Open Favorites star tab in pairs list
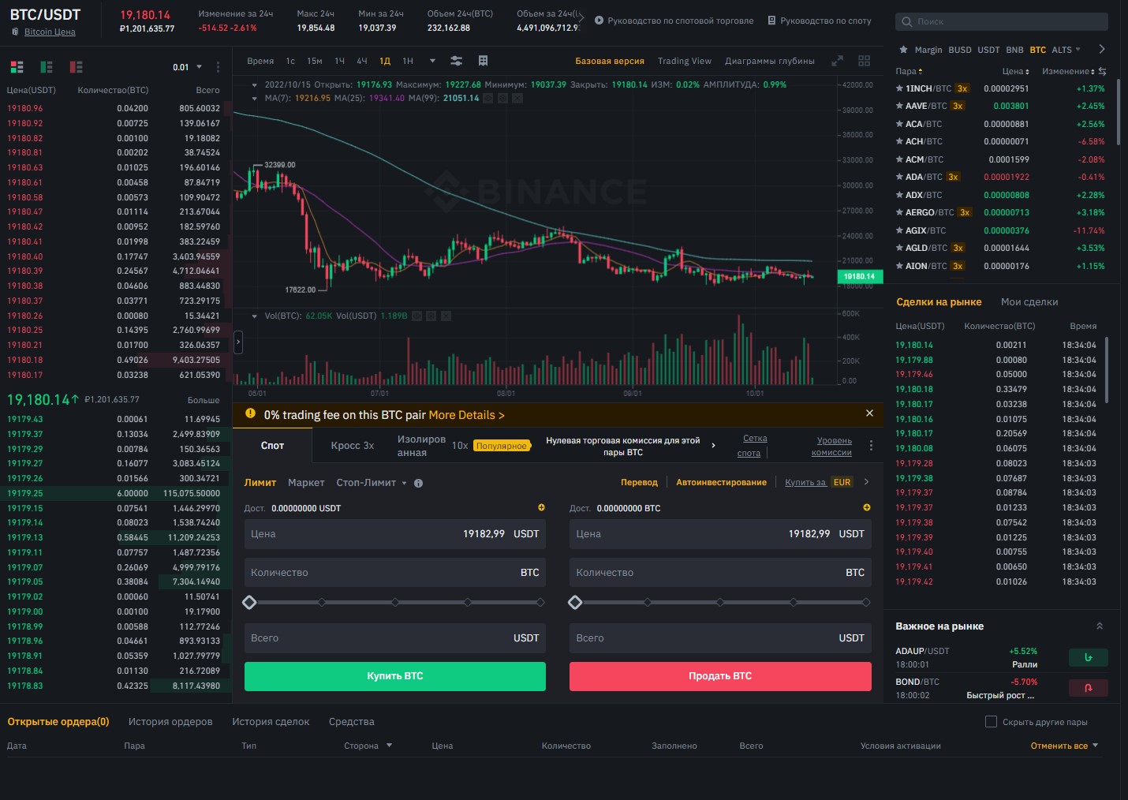 pos(903,50)
